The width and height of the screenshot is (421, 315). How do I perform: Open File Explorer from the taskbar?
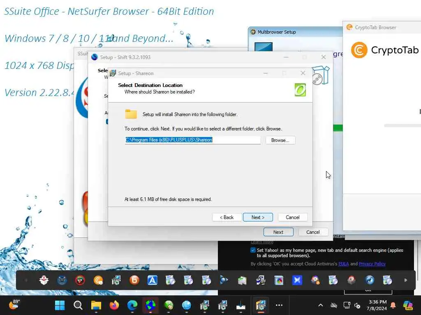click(96, 305)
